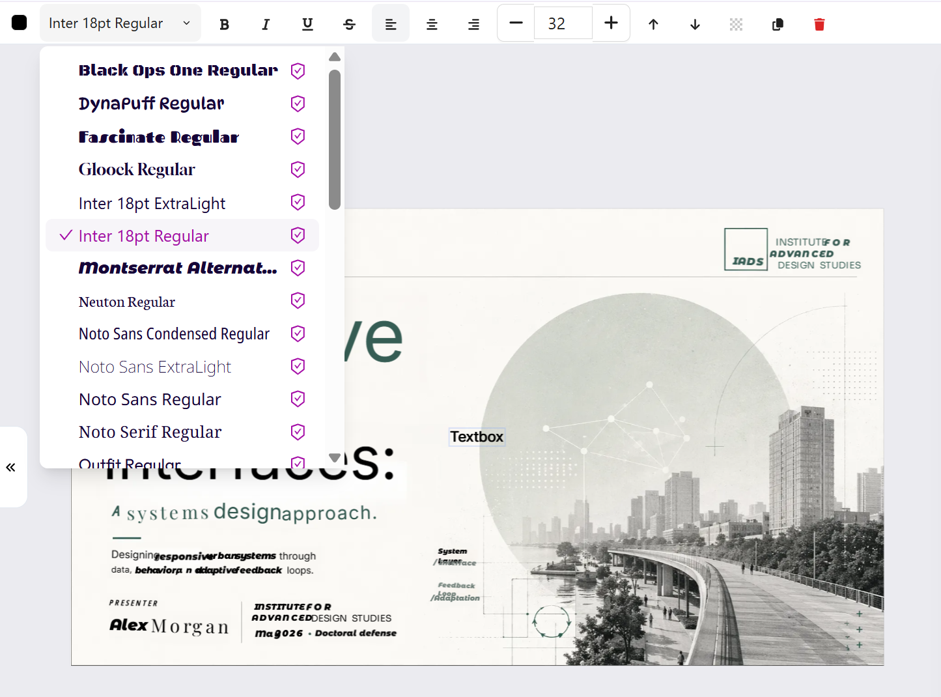Align text to the right
Viewport: 941px width, 697px height.
tap(473, 24)
